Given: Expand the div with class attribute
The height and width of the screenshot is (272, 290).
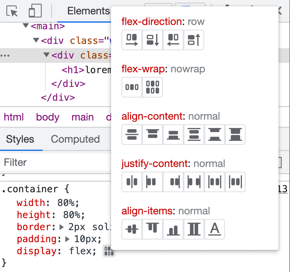Looking at the screenshot, I should pyautogui.click(x=36, y=40).
